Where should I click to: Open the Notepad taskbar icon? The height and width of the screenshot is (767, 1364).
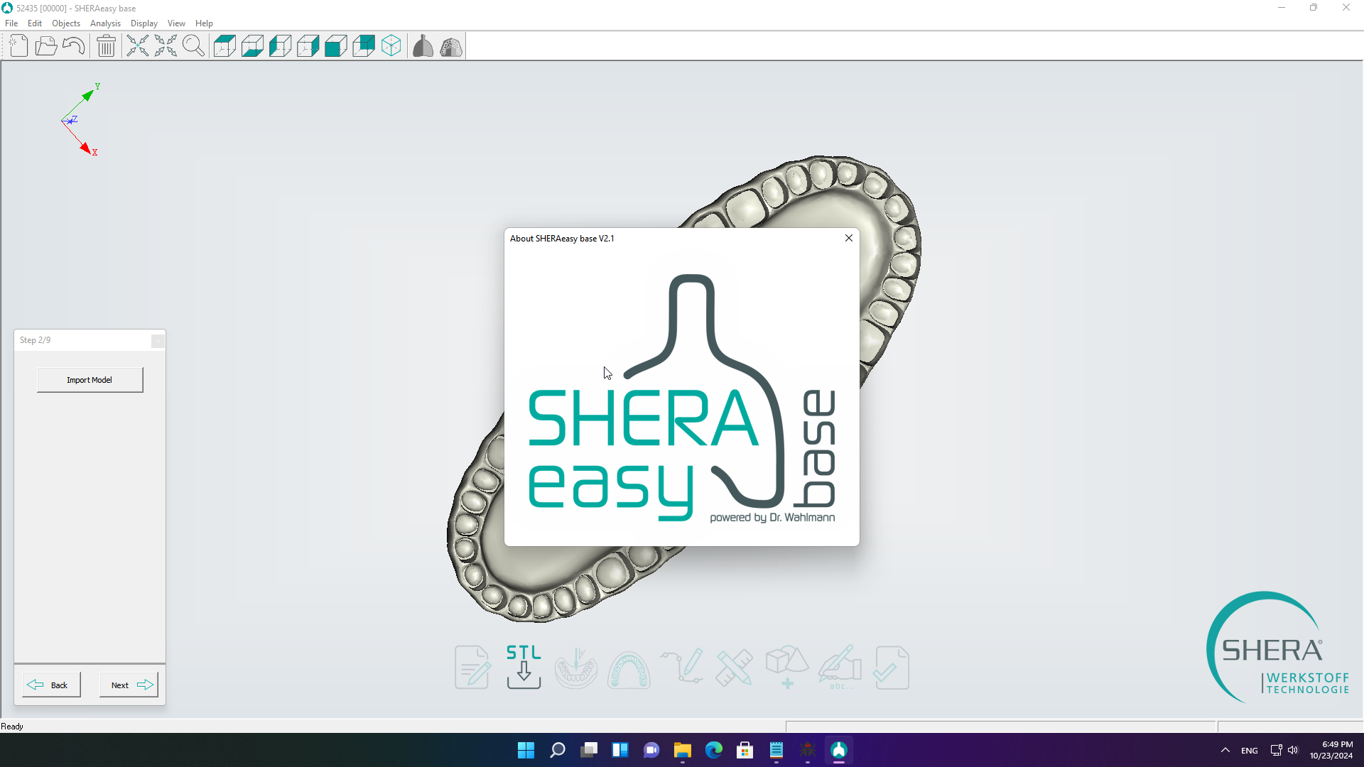pyautogui.click(x=776, y=750)
